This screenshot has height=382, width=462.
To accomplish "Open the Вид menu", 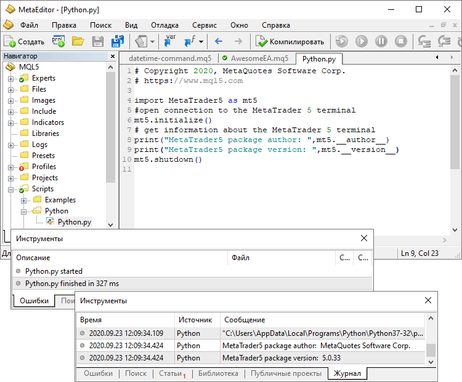I will click(x=131, y=25).
